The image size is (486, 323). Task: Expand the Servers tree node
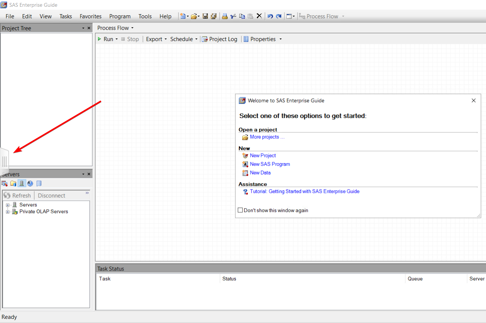pyautogui.click(x=8, y=205)
